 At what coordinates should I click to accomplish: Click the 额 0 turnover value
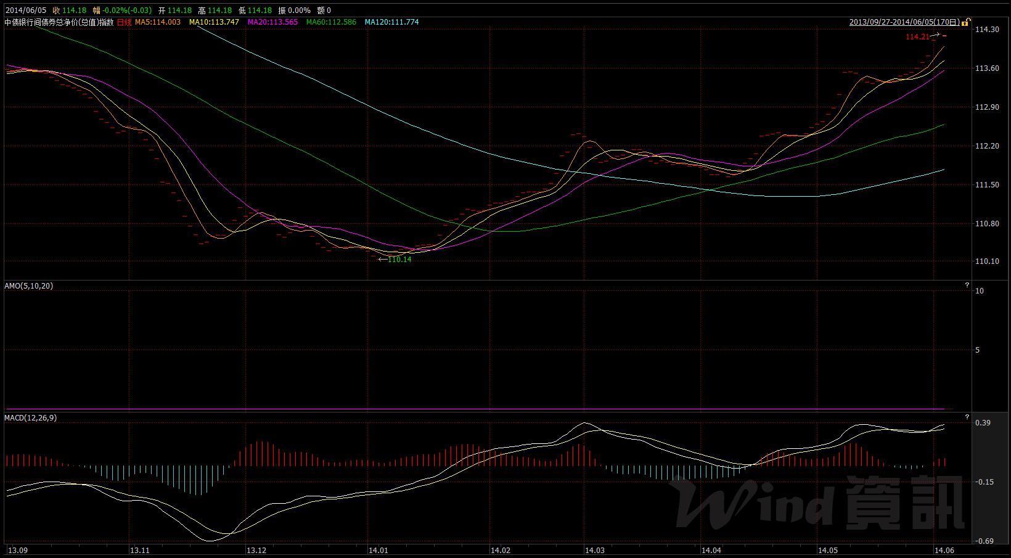(x=324, y=10)
